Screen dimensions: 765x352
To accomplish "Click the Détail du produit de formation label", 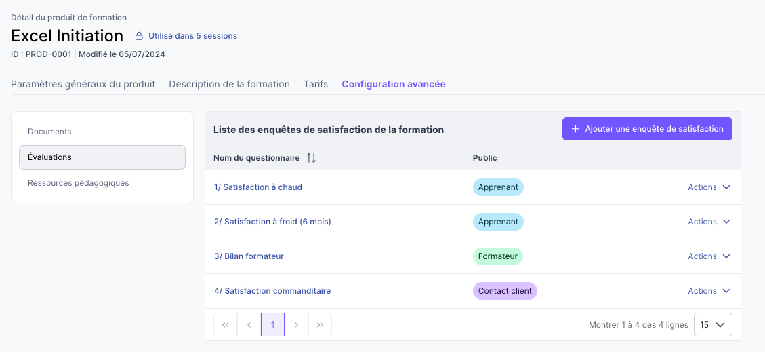I will (x=69, y=18).
